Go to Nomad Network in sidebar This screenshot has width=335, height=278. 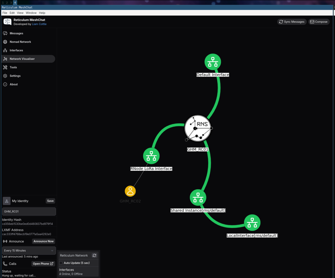[x=20, y=42]
